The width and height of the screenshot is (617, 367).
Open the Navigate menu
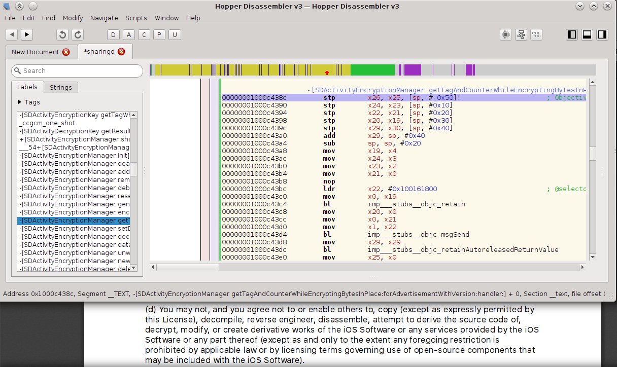coord(104,18)
